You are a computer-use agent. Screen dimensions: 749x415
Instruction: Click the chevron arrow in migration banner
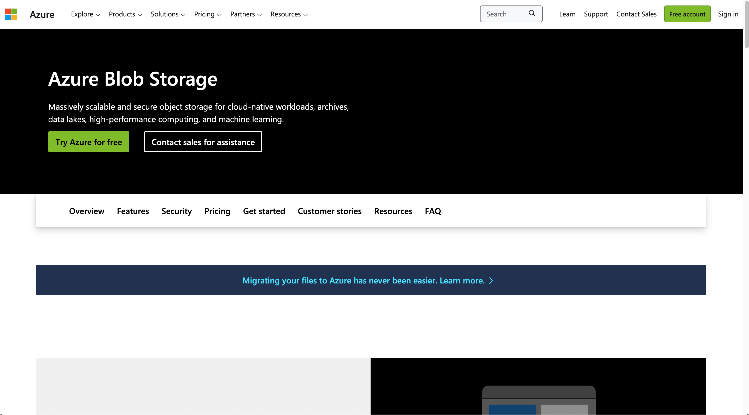(x=491, y=280)
